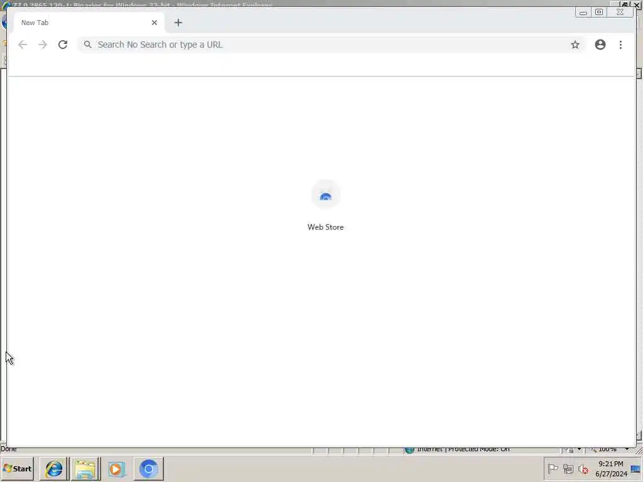Select the Chromium taskbar button
643x482 pixels.
[x=148, y=468]
